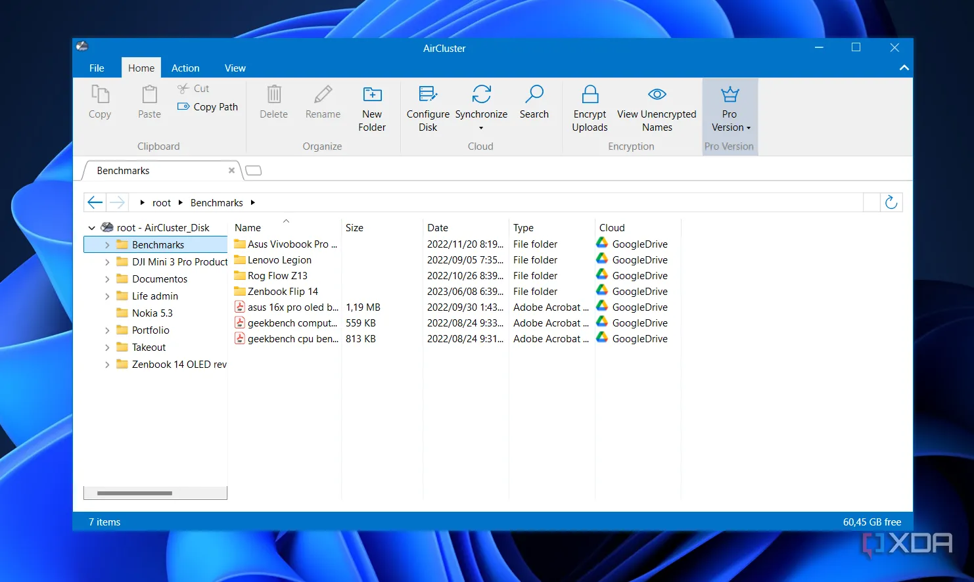Click Google Drive icon for Lenovo Legion
974x582 pixels.
pos(602,259)
